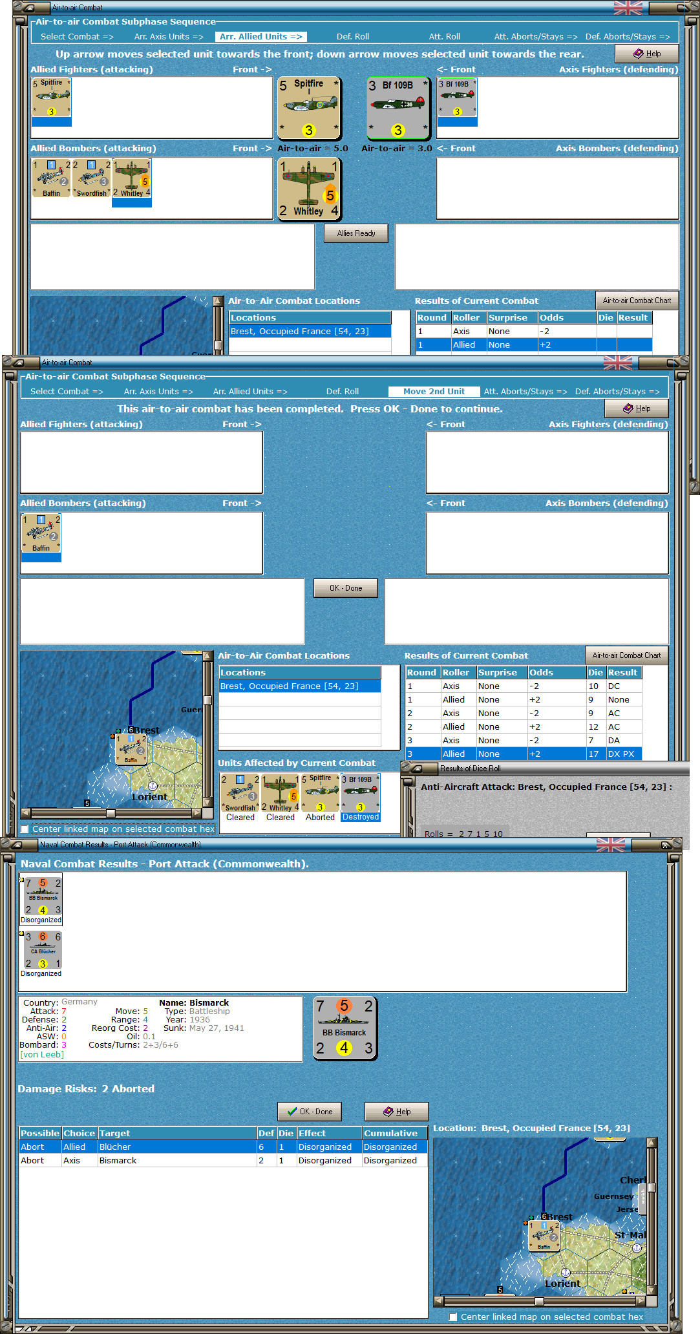Viewport: 700px width, 1334px height.
Task: Select the small Spitfire counter in Allied Fighters
Action: pyautogui.click(x=51, y=98)
